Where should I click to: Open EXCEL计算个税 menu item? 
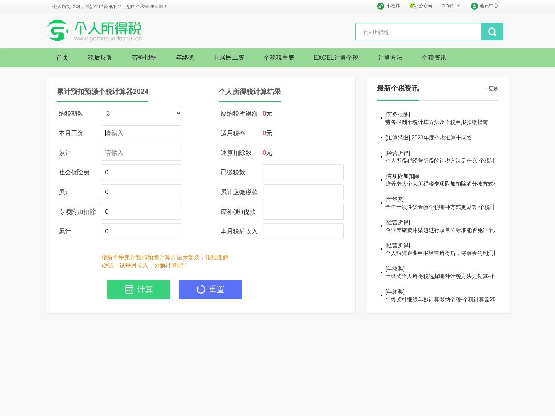click(336, 58)
